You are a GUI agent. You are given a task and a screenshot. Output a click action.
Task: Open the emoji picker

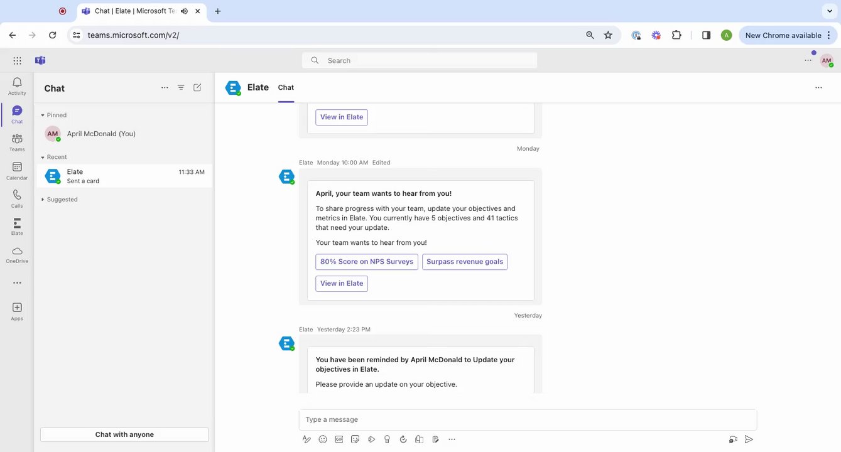coord(323,439)
